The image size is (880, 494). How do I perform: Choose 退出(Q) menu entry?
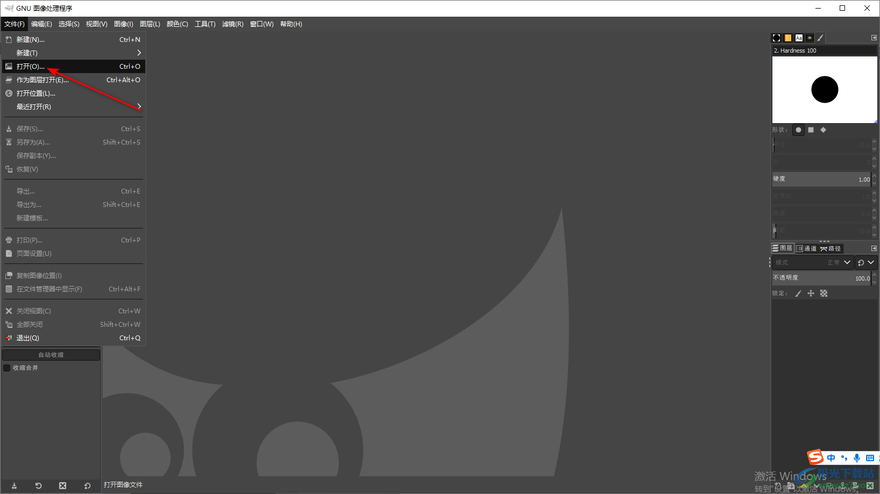[74, 338]
